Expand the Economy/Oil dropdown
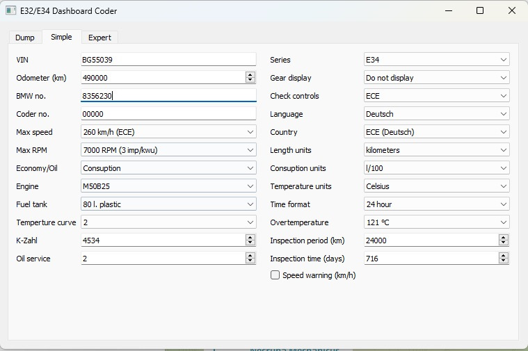The image size is (528, 351). (x=168, y=168)
